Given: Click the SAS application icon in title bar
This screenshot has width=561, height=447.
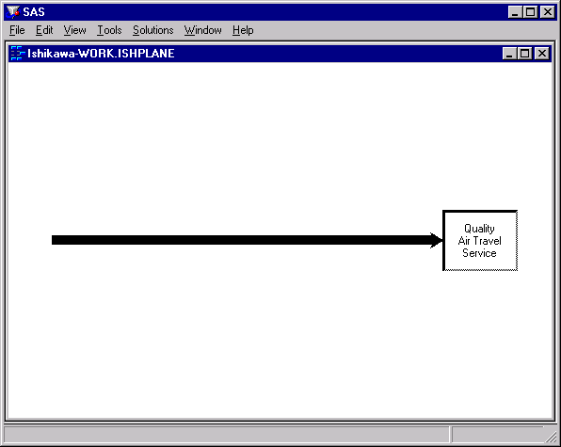Looking at the screenshot, I should tap(12, 12).
